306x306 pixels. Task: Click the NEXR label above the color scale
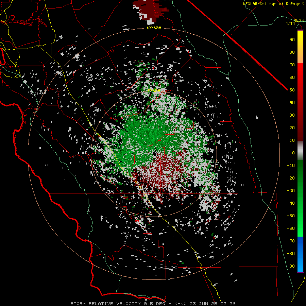click(299, 20)
